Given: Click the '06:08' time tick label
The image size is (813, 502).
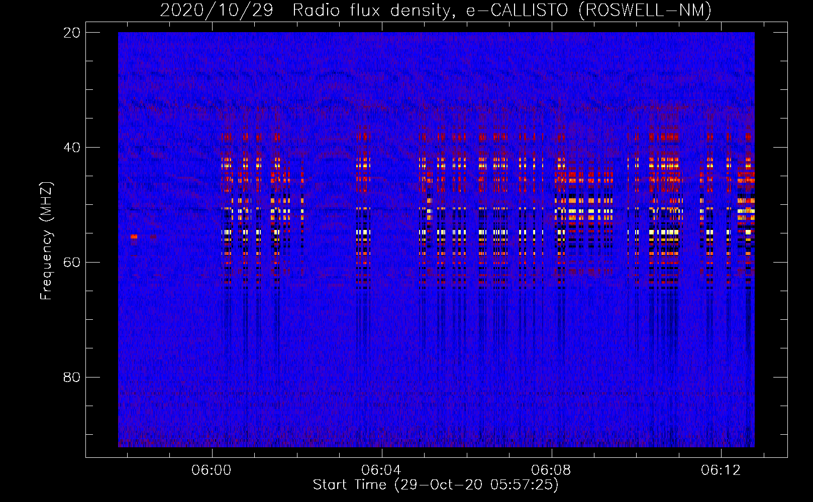Looking at the screenshot, I should click(551, 470).
